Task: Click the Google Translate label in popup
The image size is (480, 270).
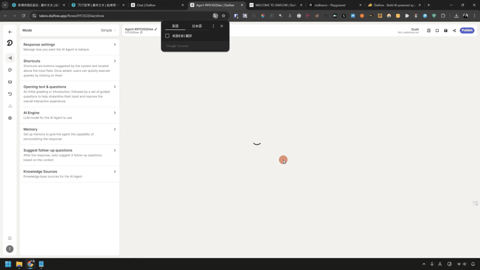Action: [177, 46]
